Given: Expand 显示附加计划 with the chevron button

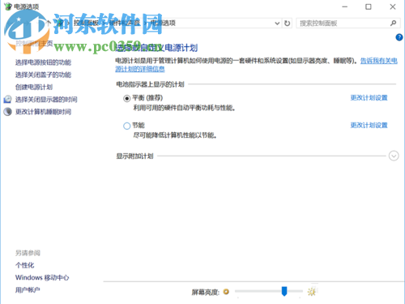Looking at the screenshot, I should (x=394, y=156).
